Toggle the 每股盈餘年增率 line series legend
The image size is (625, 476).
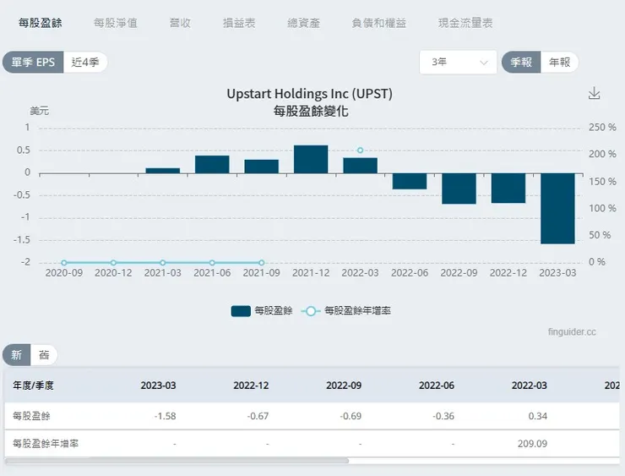[345, 311]
